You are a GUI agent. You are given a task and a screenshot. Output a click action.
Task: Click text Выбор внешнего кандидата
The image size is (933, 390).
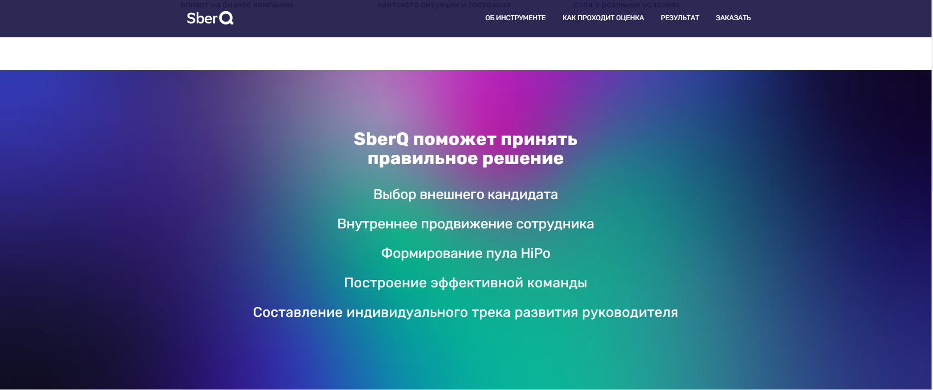466,195
